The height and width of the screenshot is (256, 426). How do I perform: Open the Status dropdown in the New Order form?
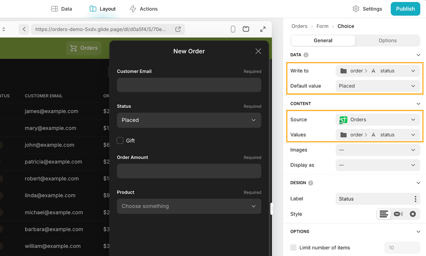click(189, 120)
